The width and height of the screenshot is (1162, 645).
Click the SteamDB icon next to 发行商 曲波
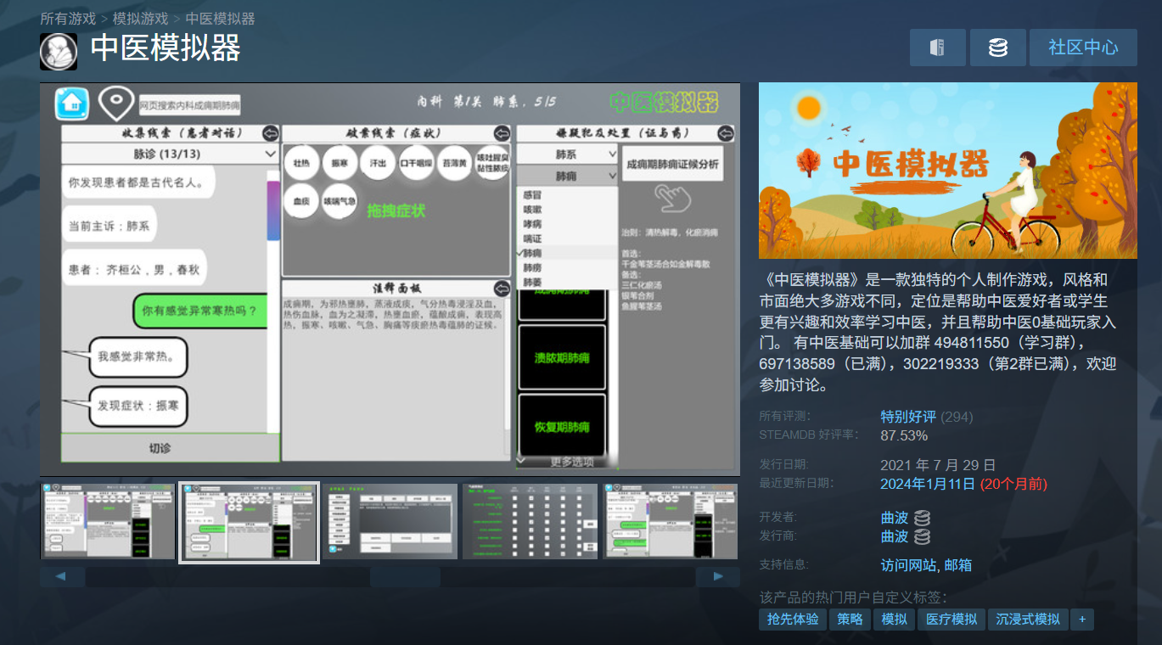(922, 536)
